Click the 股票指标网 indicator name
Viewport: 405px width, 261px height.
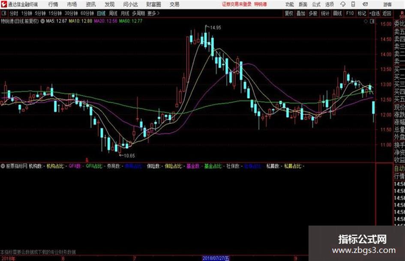click(17, 166)
